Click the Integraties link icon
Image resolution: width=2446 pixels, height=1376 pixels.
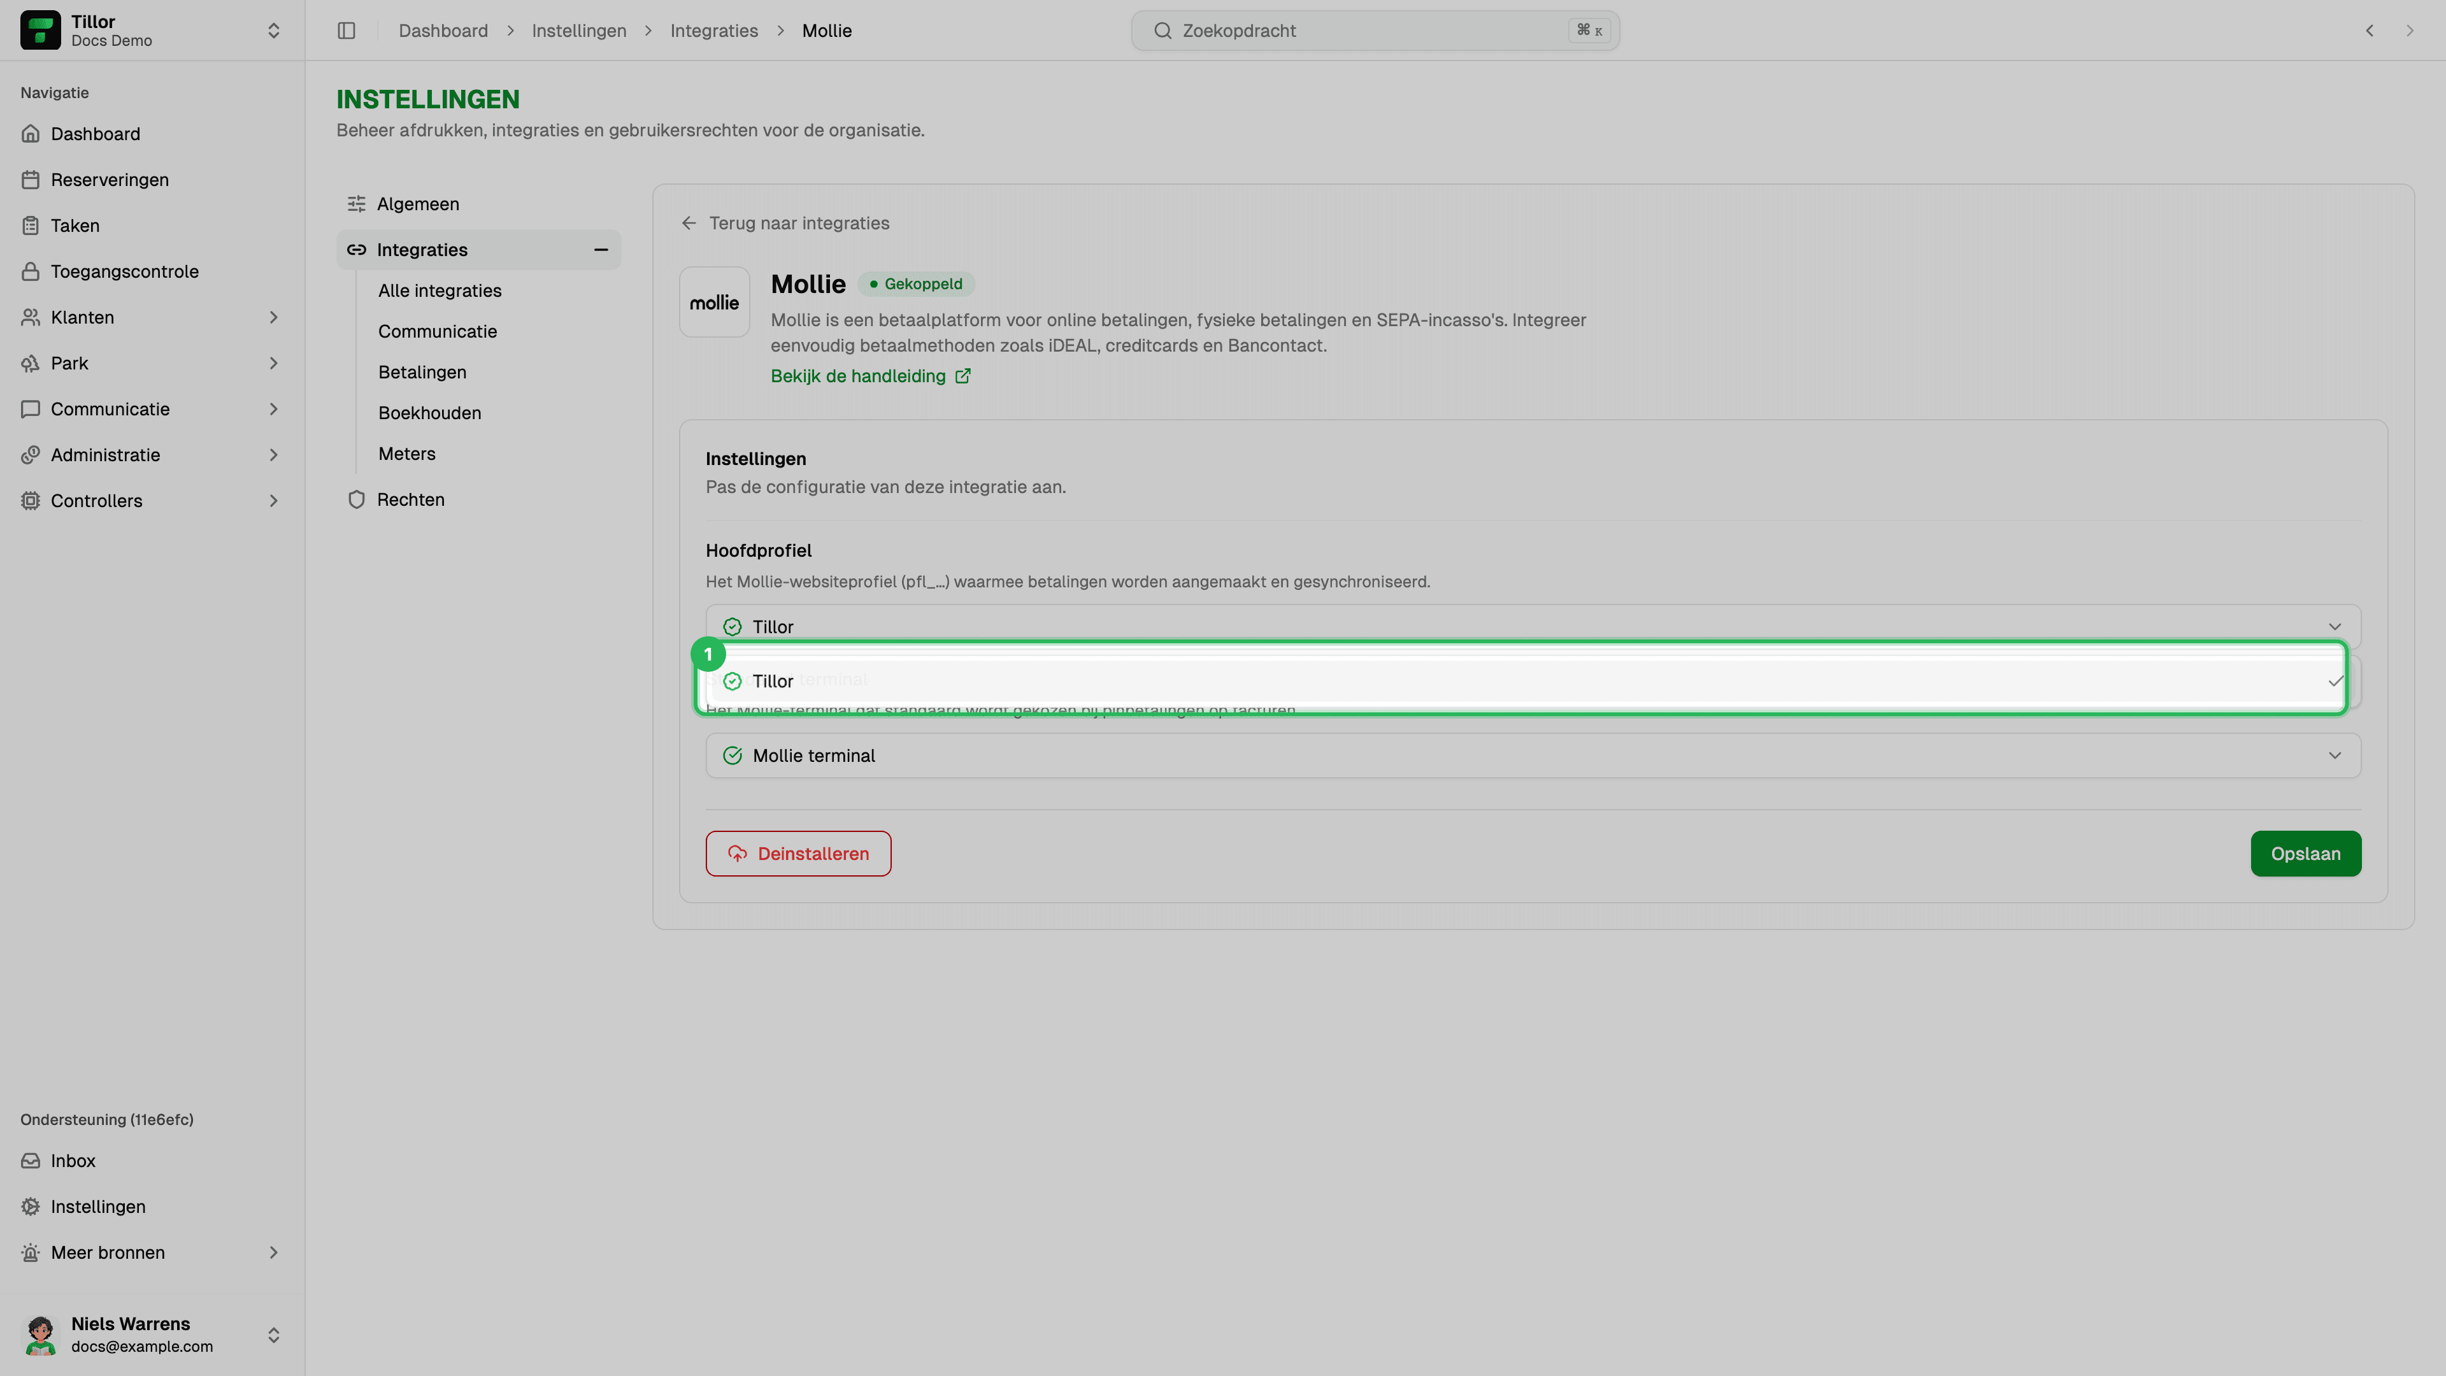(x=356, y=250)
